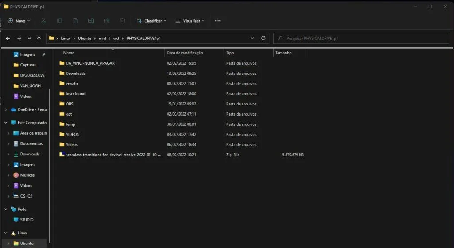This screenshot has width=454, height=248.
Task: Open the Visualizar view dropdown
Action: pyautogui.click(x=190, y=21)
